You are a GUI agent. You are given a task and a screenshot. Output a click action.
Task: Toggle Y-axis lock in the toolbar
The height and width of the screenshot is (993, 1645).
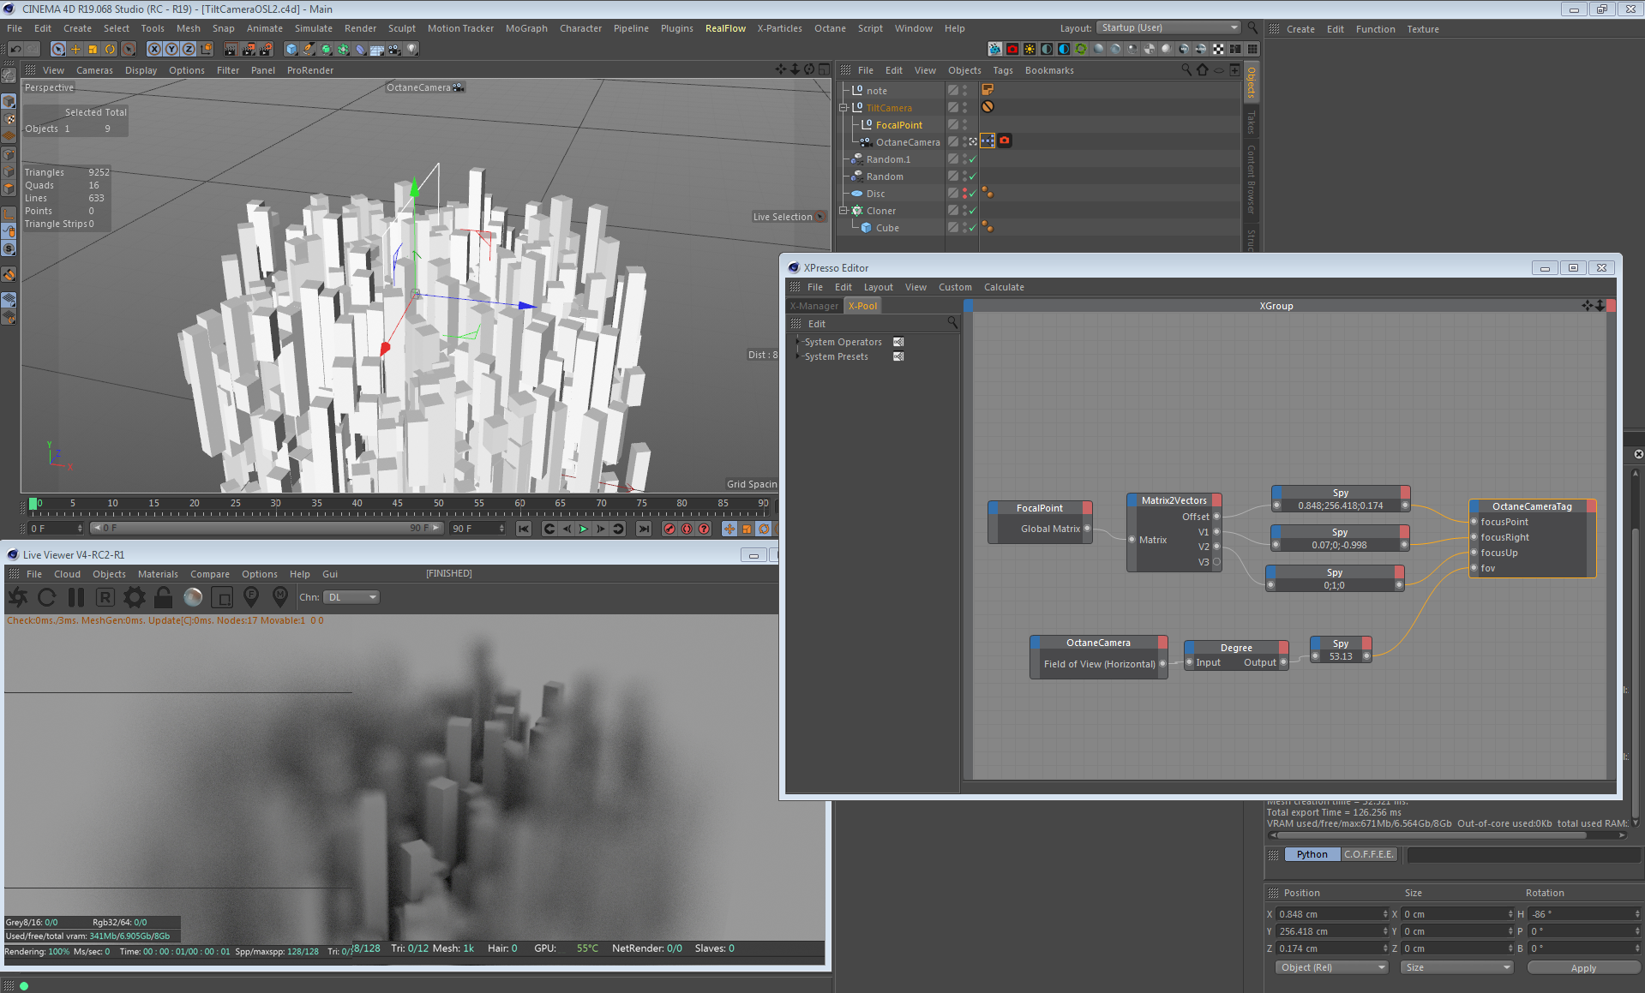(171, 49)
